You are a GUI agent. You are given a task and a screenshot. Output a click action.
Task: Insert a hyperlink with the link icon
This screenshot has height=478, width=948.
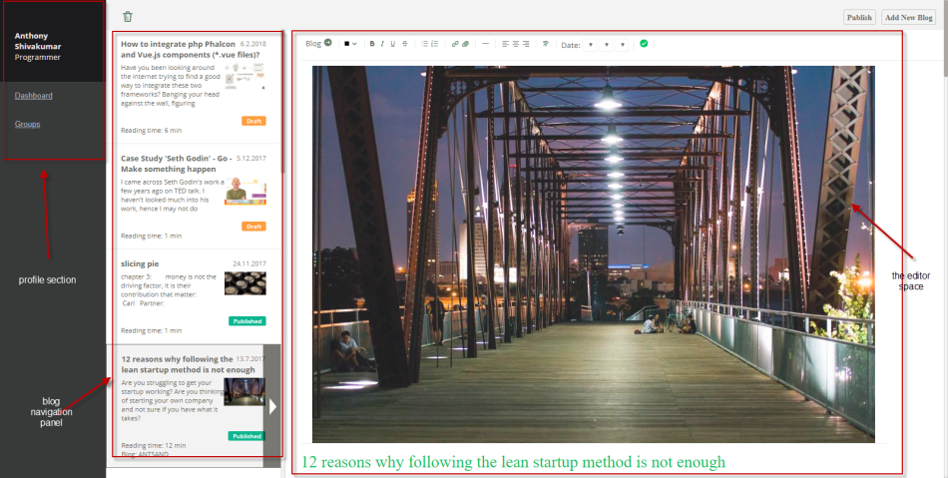455,44
